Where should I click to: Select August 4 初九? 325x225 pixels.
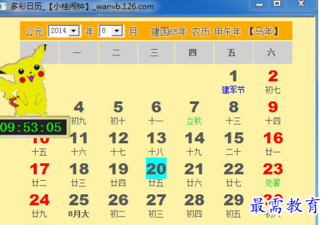[79, 113]
